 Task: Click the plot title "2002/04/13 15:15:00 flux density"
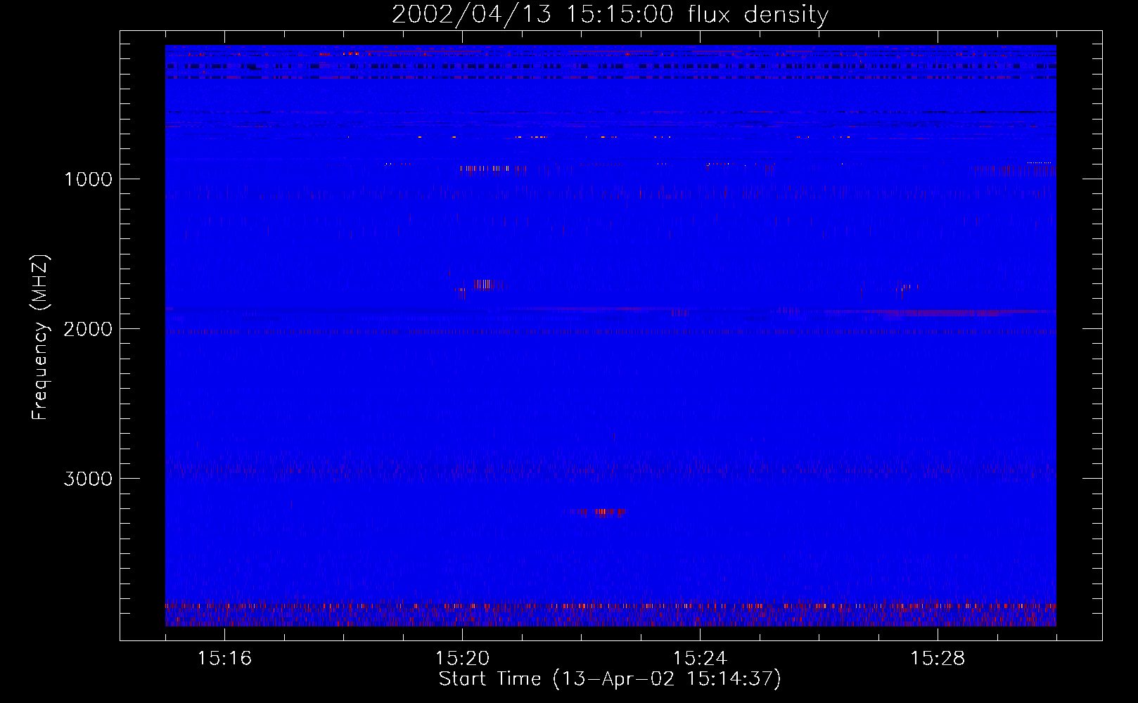[610, 14]
